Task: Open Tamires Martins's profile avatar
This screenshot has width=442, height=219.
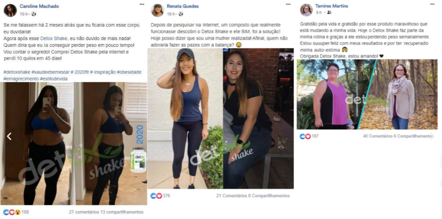Action: click(x=307, y=10)
